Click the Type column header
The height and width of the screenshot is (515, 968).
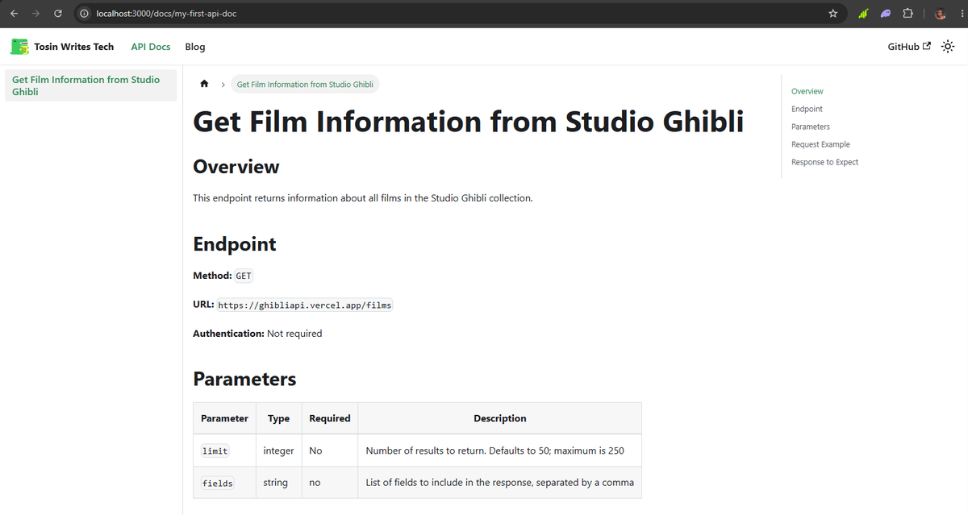tap(278, 418)
